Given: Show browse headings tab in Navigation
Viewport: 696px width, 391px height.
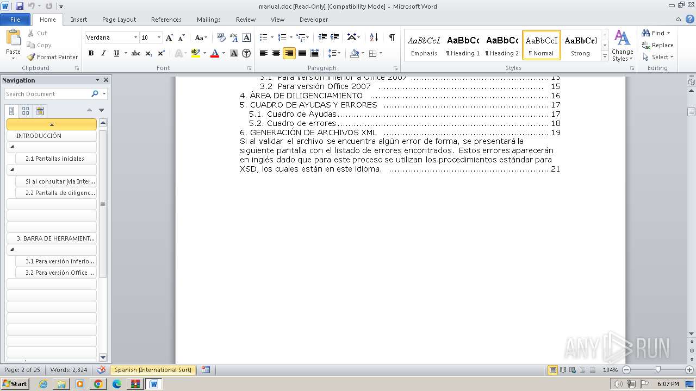Looking at the screenshot, I should pos(11,111).
